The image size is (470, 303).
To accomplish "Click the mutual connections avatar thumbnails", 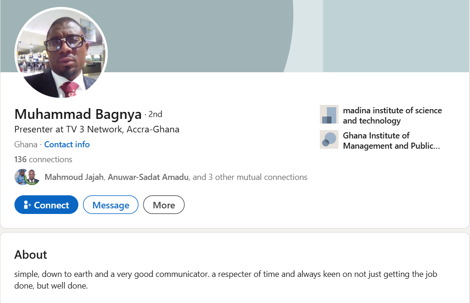I will 27,177.
